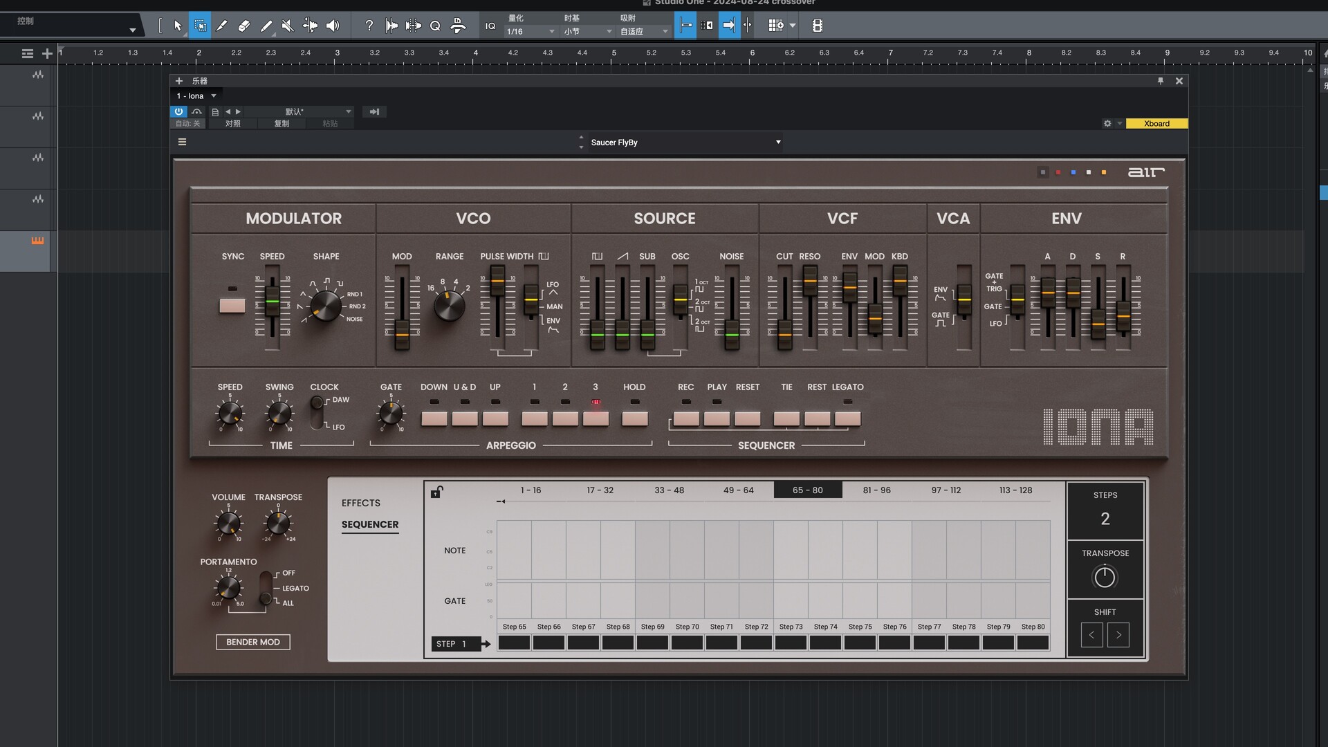Open the plugin hamburger menu

point(182,142)
